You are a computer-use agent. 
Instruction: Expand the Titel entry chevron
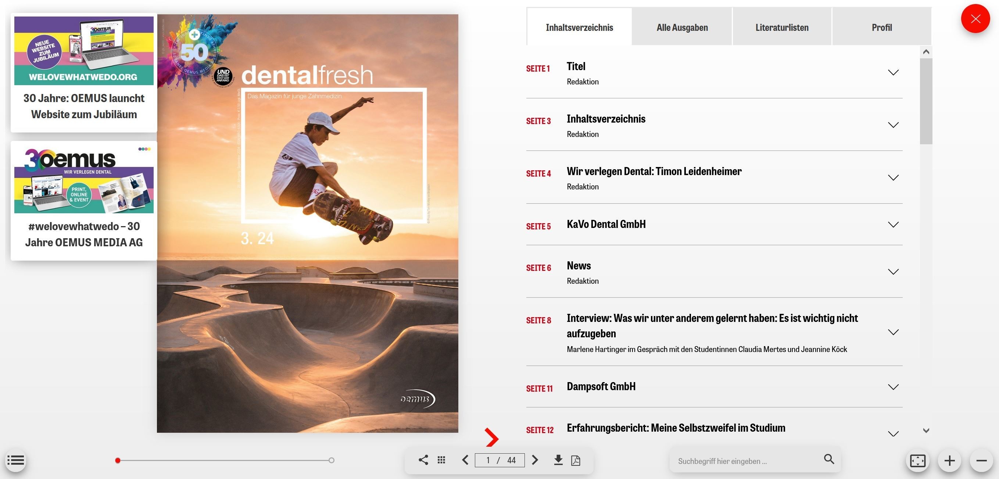893,72
